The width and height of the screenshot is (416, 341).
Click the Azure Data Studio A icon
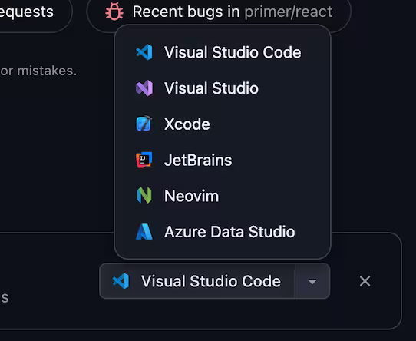click(x=144, y=232)
